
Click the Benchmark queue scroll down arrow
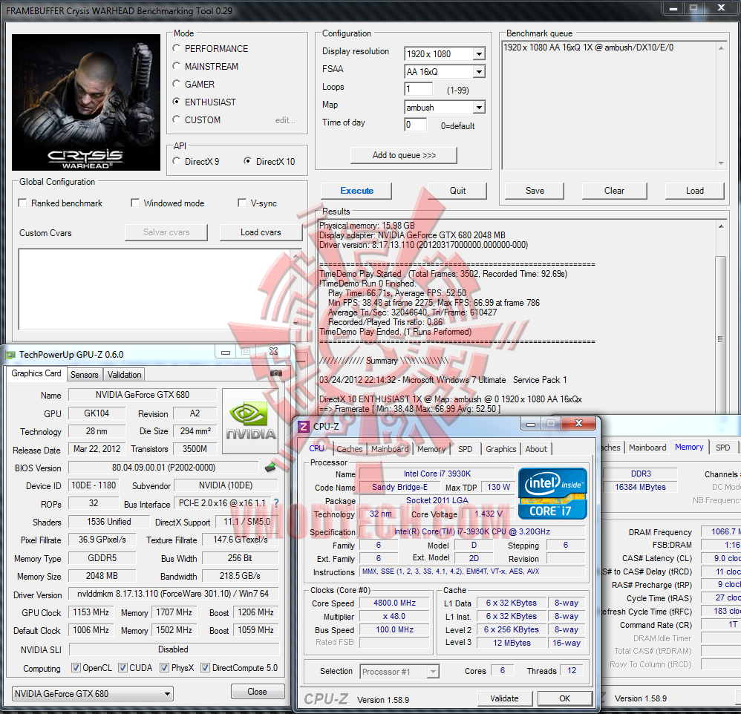(x=721, y=163)
